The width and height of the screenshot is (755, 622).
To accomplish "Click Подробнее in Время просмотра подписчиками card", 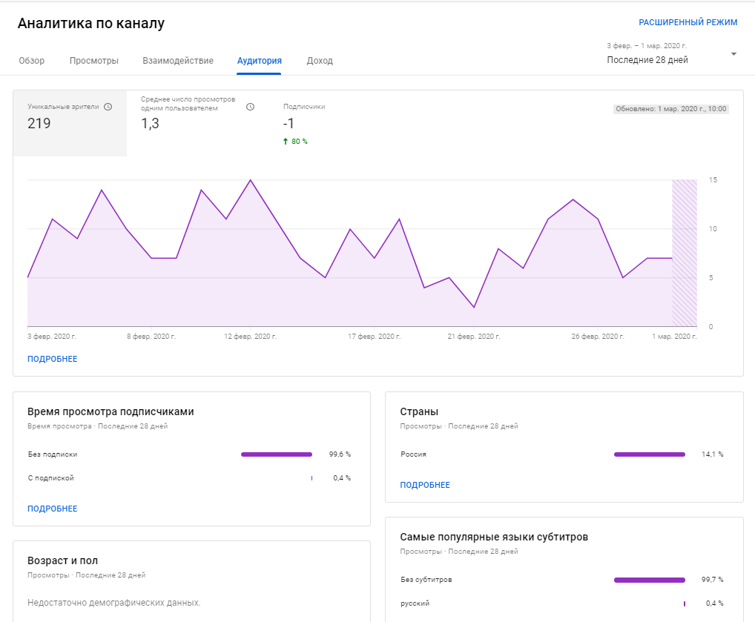I will (52, 509).
